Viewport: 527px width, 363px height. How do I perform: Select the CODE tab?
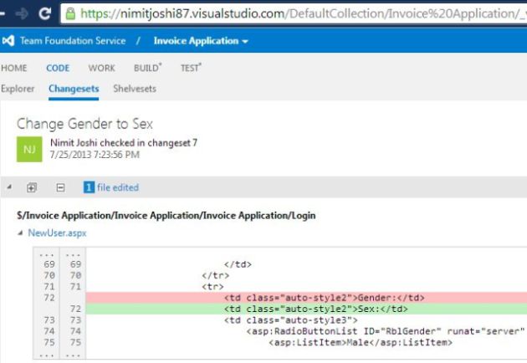point(58,68)
